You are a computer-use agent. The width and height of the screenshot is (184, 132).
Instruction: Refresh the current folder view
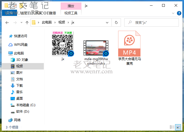(116, 22)
